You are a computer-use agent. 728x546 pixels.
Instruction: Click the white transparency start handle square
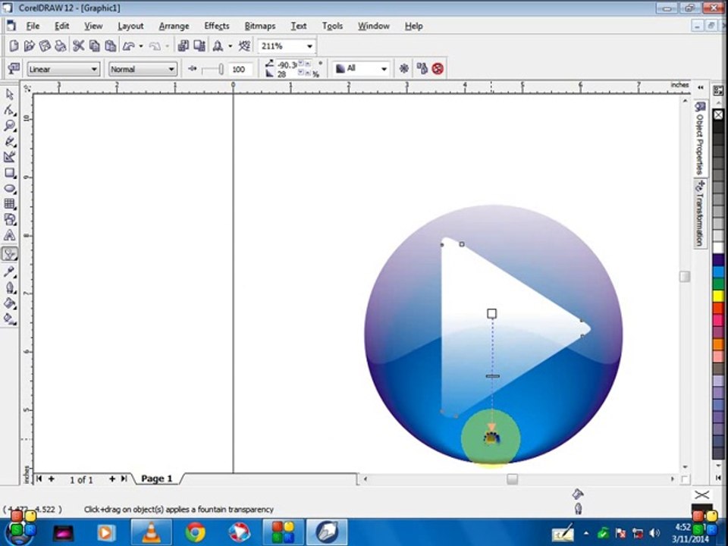click(x=491, y=314)
